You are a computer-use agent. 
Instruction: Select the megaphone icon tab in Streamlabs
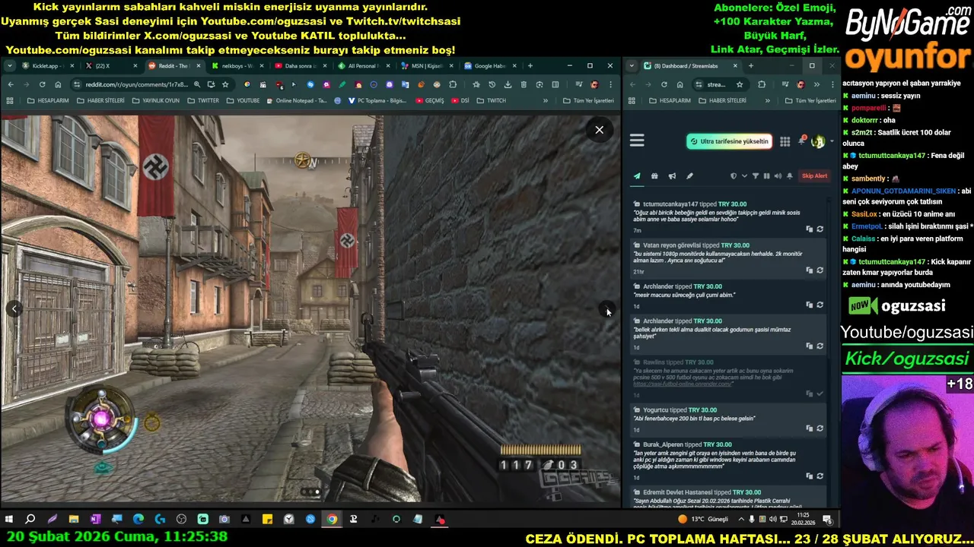pyautogui.click(x=672, y=176)
